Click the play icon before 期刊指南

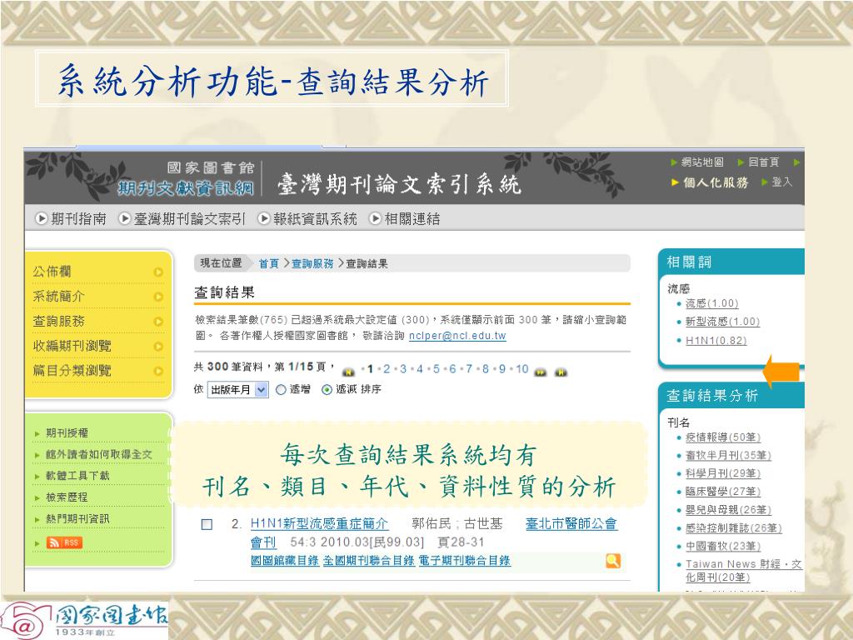pos(42,219)
